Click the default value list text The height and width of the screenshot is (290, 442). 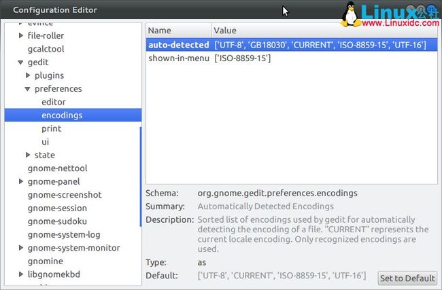click(x=282, y=275)
